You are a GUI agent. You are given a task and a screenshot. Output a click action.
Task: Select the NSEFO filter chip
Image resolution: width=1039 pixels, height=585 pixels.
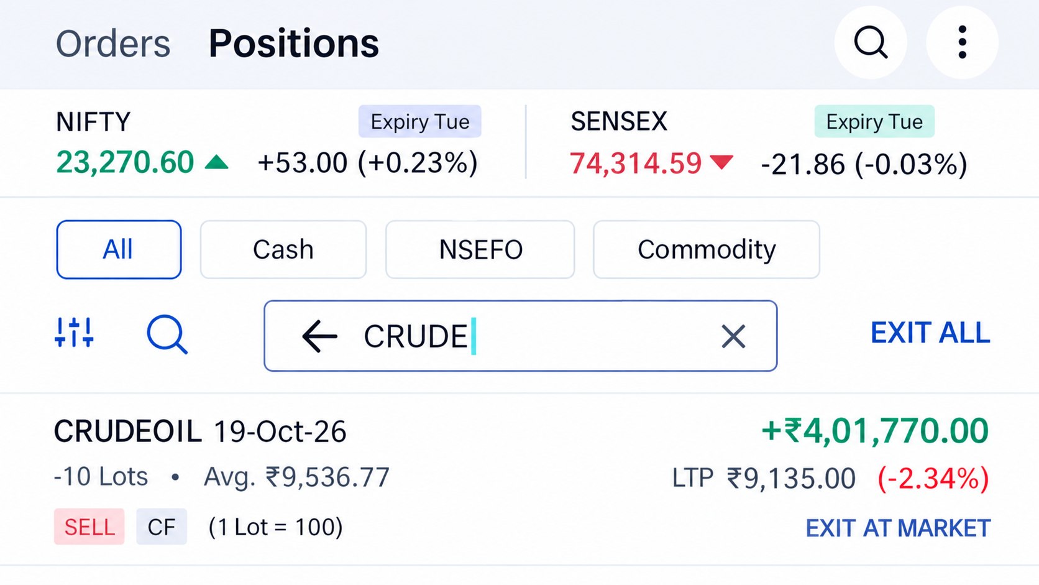click(480, 249)
